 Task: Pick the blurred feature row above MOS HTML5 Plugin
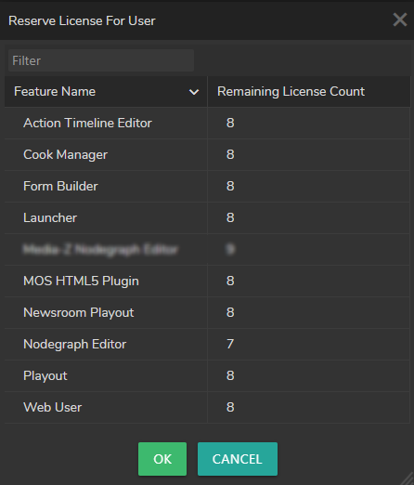207,250
